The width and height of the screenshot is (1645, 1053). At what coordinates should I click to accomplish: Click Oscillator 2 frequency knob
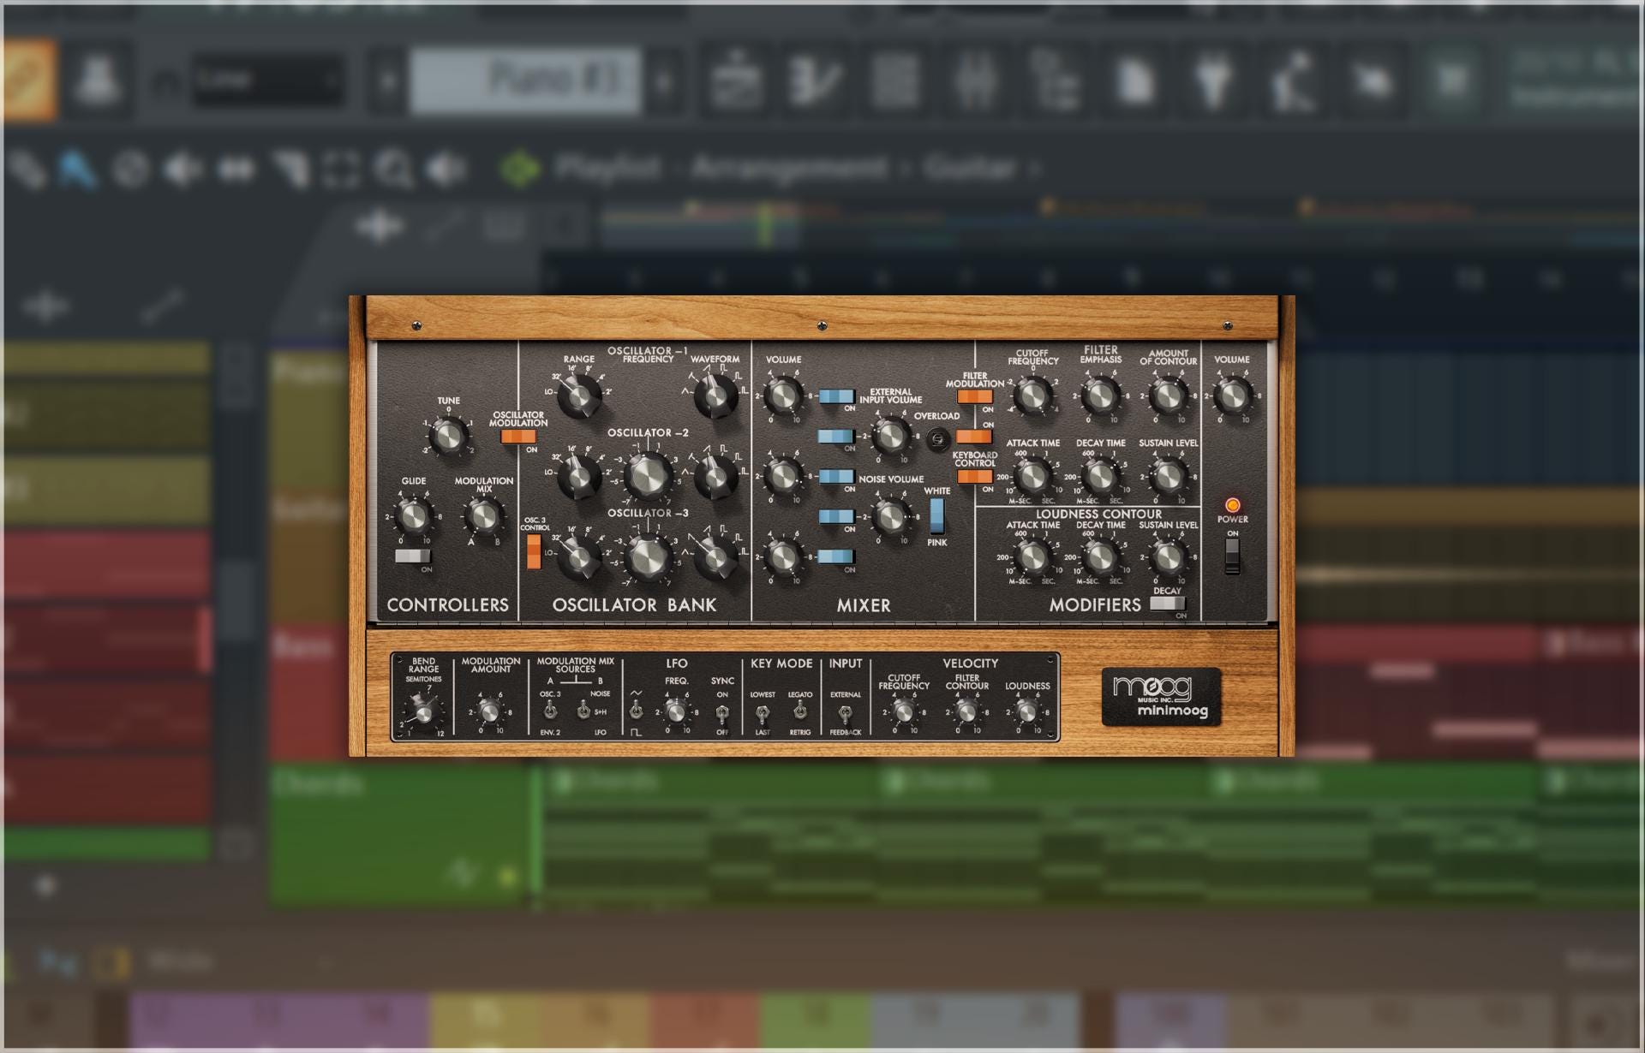[649, 476]
